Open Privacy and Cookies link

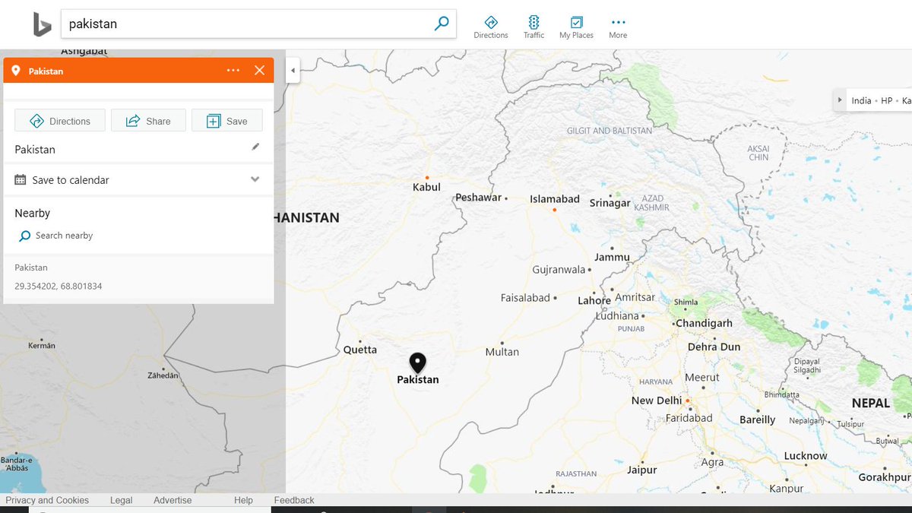point(47,500)
